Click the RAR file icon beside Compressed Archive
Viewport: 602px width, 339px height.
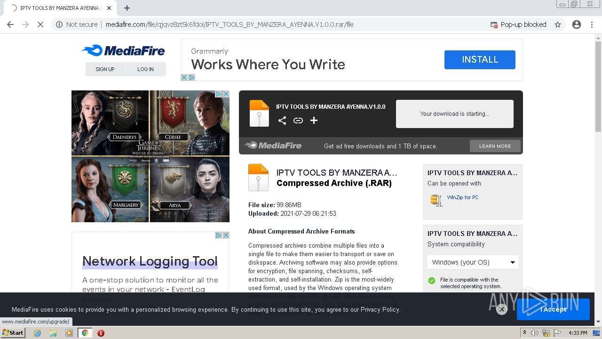click(x=258, y=178)
